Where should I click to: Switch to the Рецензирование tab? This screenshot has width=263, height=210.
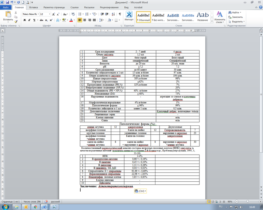[109, 7]
